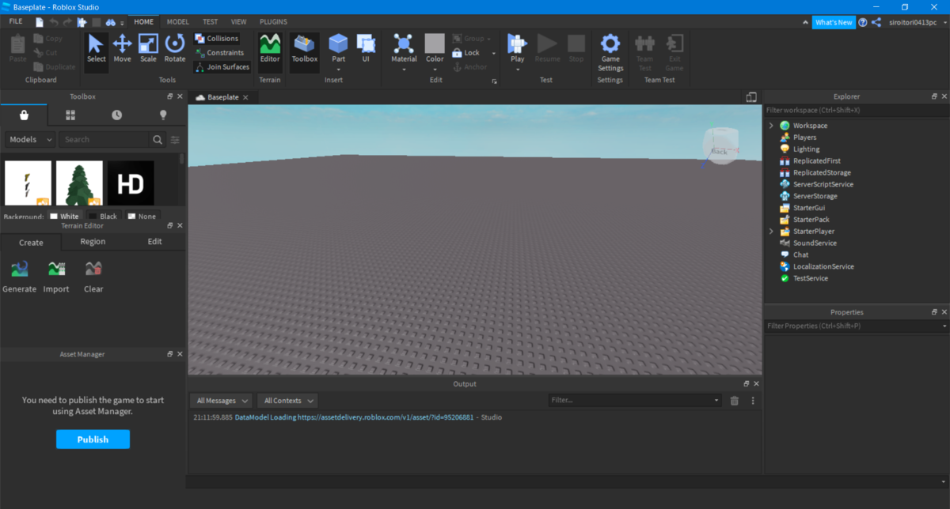The image size is (950, 509).
Task: Open the FILE menu
Action: (x=16, y=21)
